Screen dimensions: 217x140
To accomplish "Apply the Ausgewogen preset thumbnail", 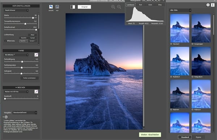I will click(x=201, y=28).
